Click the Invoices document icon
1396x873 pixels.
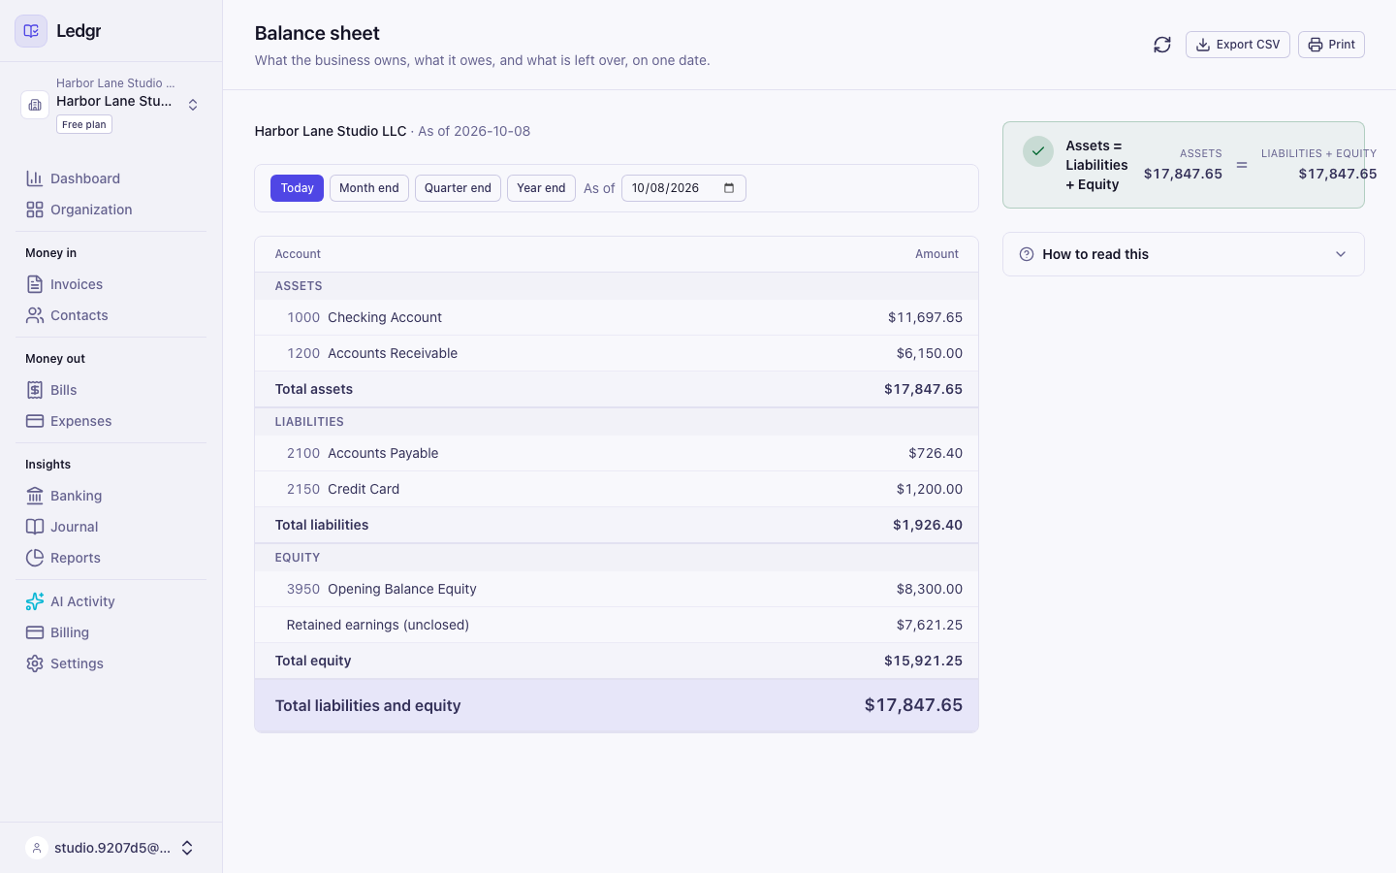pyautogui.click(x=35, y=284)
